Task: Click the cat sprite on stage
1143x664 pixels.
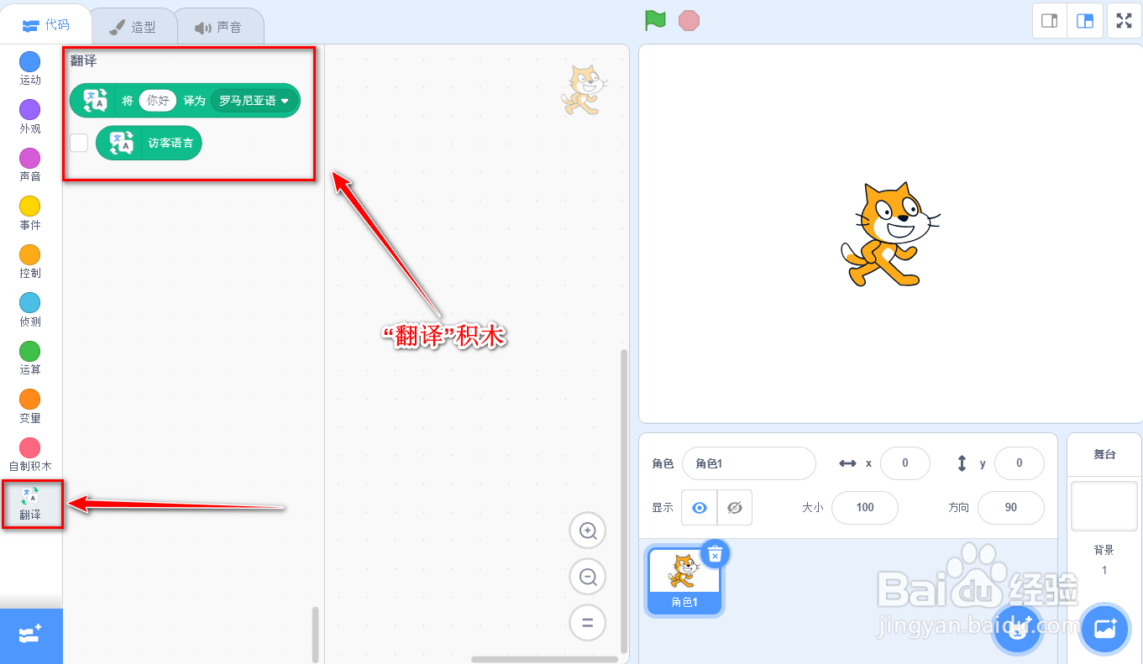Action: [x=889, y=234]
